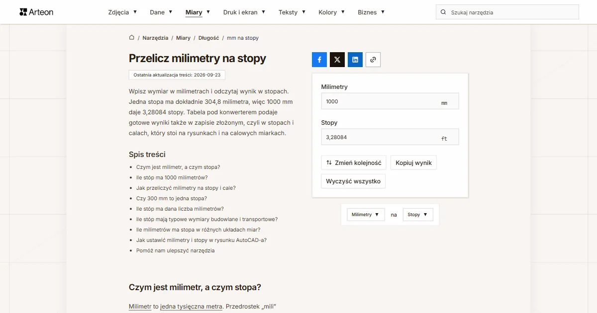Go to Narzędzia breadcrumb
This screenshot has height=313, width=597.
coord(155,38)
